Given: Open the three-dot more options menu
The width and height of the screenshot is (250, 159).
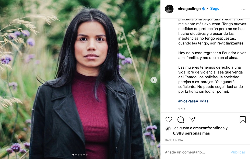Looking at the screenshot, I should coord(243,9).
